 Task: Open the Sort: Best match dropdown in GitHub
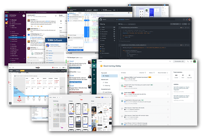click(x=175, y=24)
